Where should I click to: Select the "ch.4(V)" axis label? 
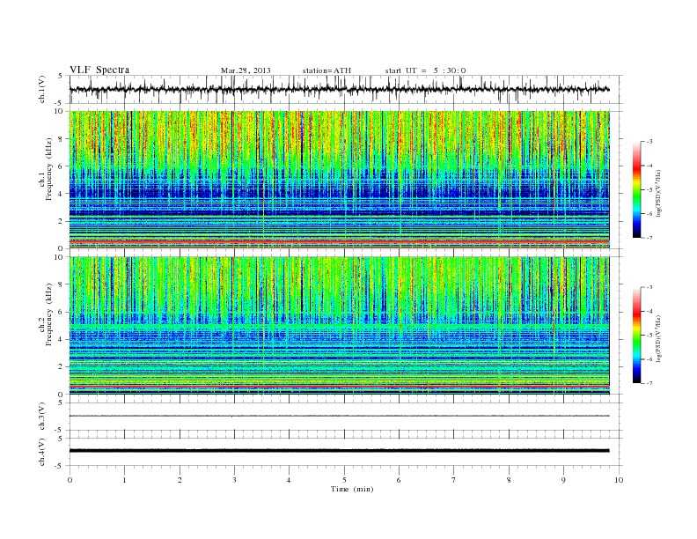[x=41, y=452]
